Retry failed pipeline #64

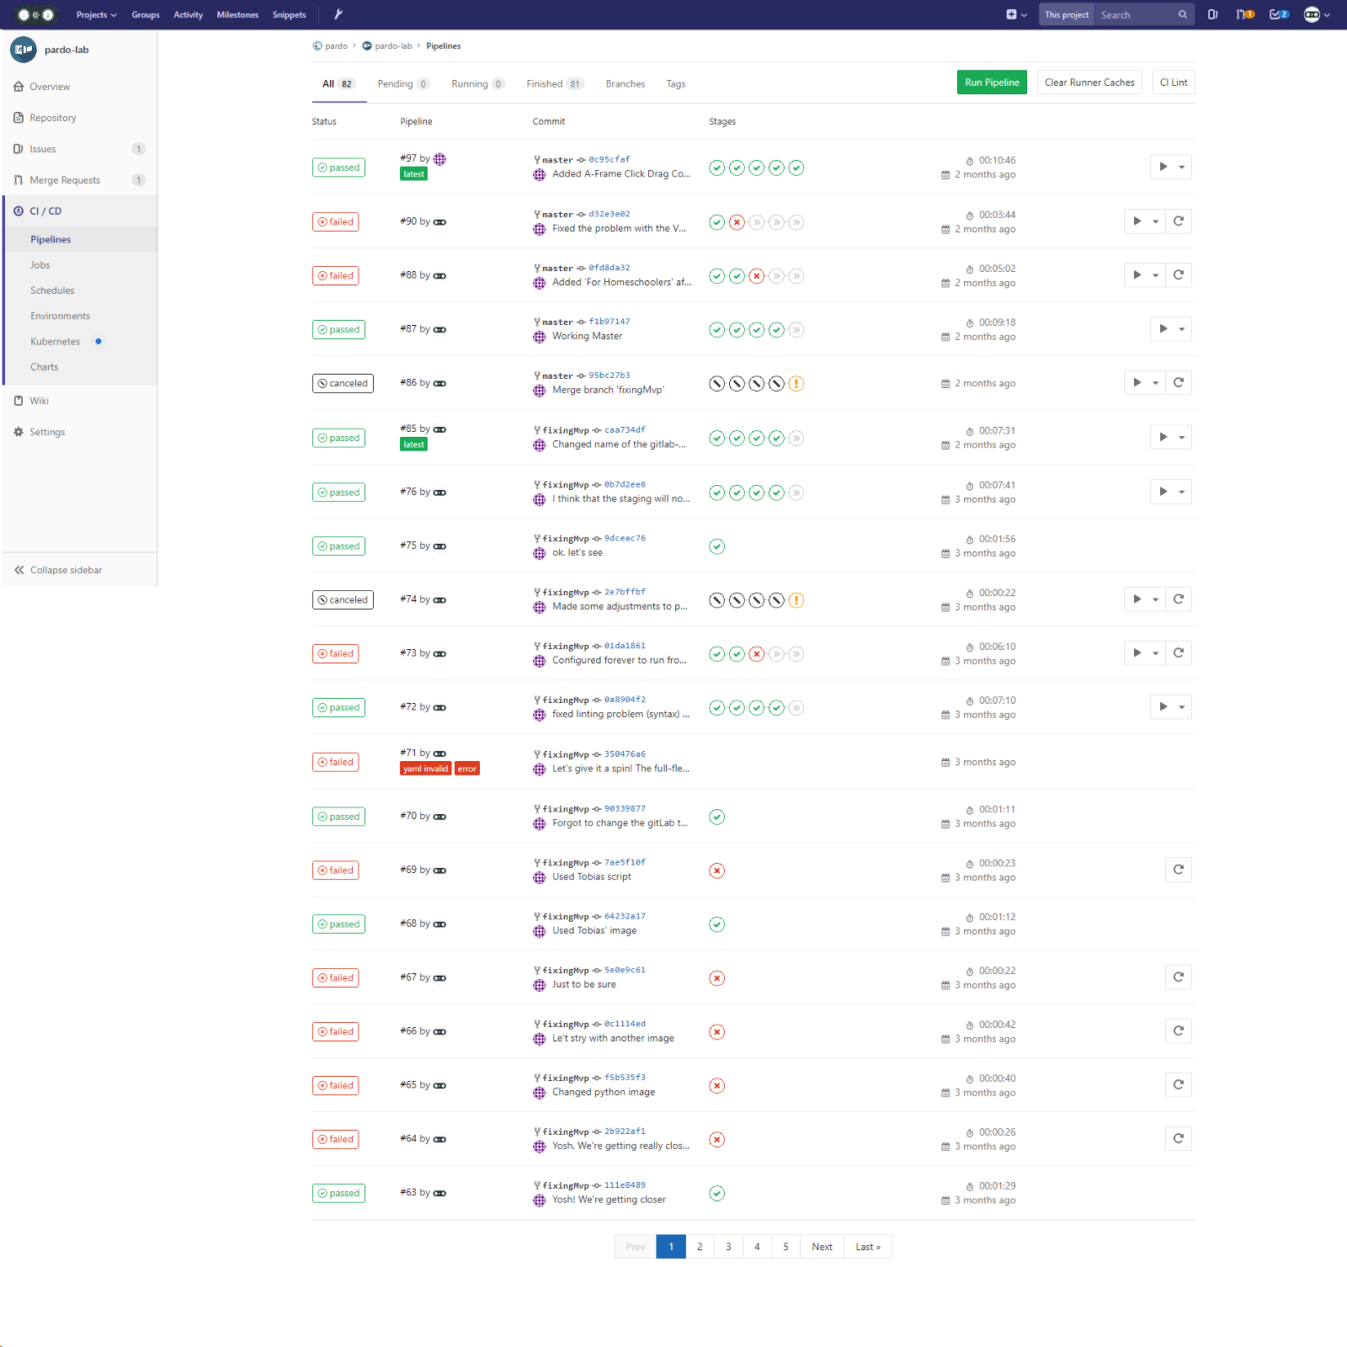[x=1179, y=1139]
